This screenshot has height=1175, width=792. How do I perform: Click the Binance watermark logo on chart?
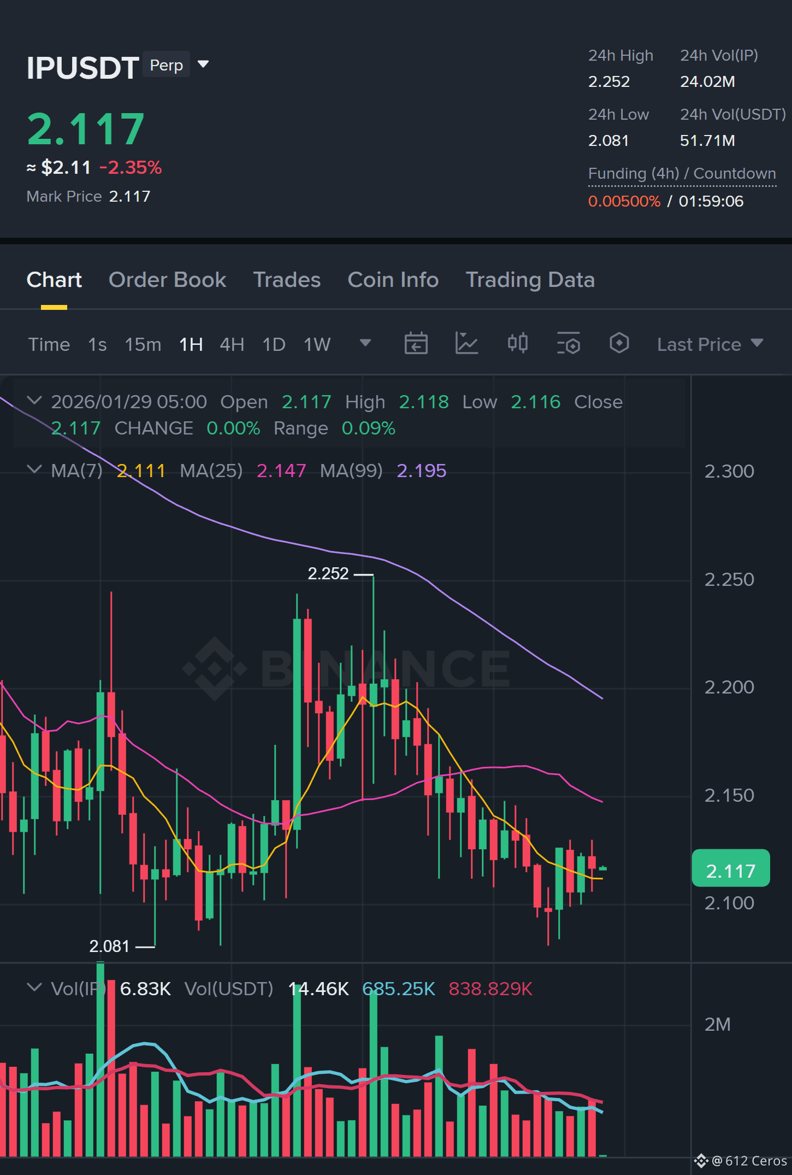click(x=346, y=668)
